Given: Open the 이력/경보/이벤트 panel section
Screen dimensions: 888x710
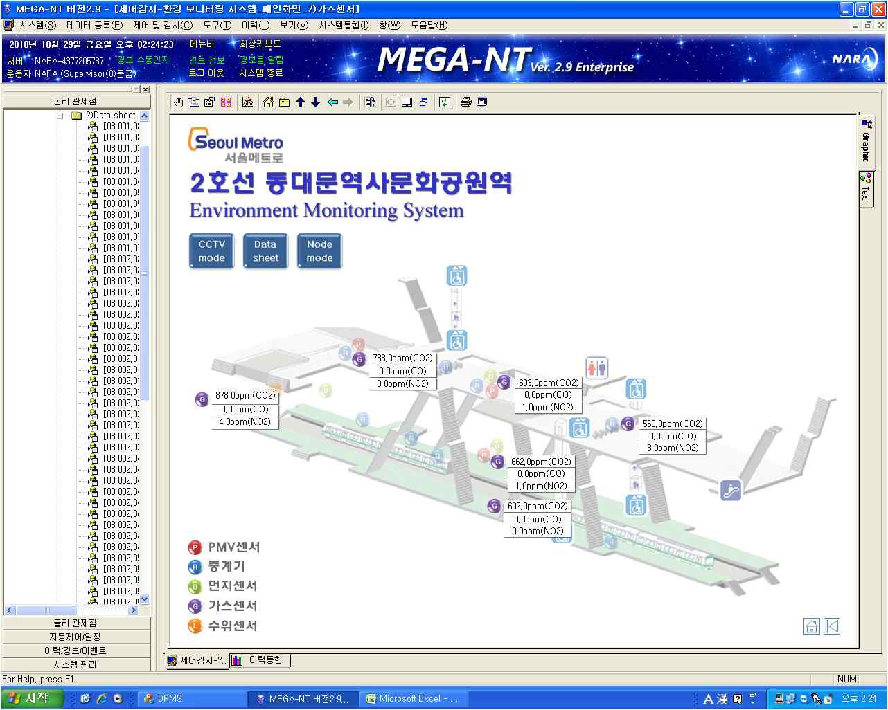Looking at the screenshot, I should pos(76,650).
